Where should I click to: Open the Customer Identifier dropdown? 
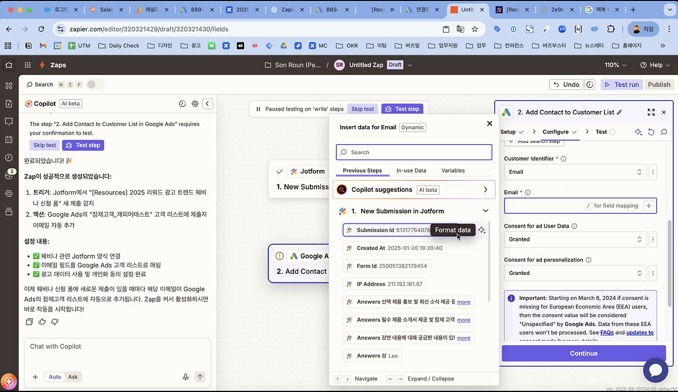[x=575, y=172]
